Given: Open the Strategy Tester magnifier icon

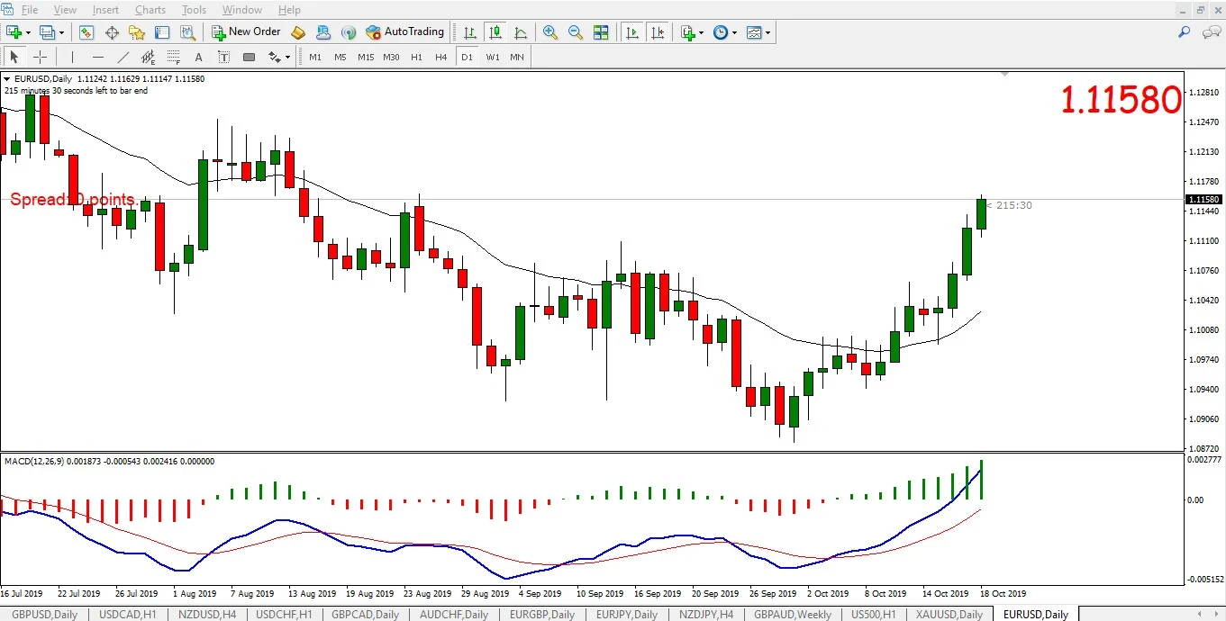Looking at the screenshot, I should [187, 32].
